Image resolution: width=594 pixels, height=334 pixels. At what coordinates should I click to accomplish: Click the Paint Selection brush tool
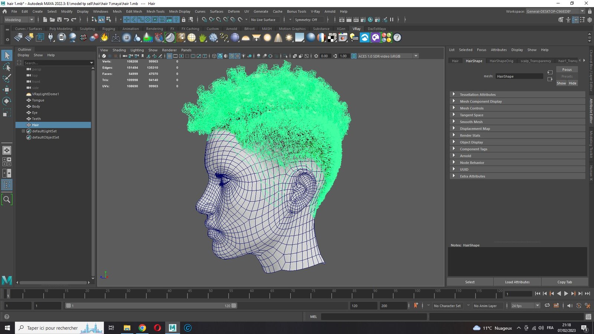[x=7, y=78]
